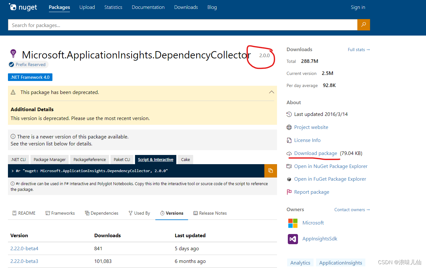Open the Packages menu
The image size is (426, 268).
pos(59,7)
